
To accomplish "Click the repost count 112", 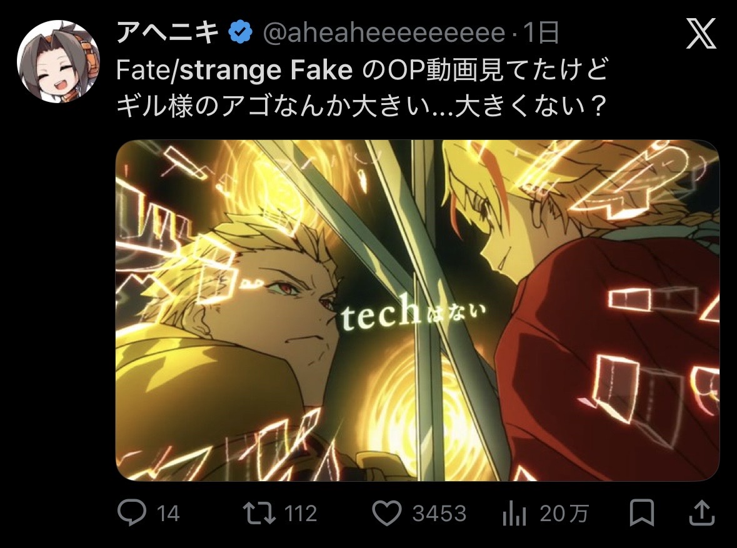I will pyautogui.click(x=300, y=513).
